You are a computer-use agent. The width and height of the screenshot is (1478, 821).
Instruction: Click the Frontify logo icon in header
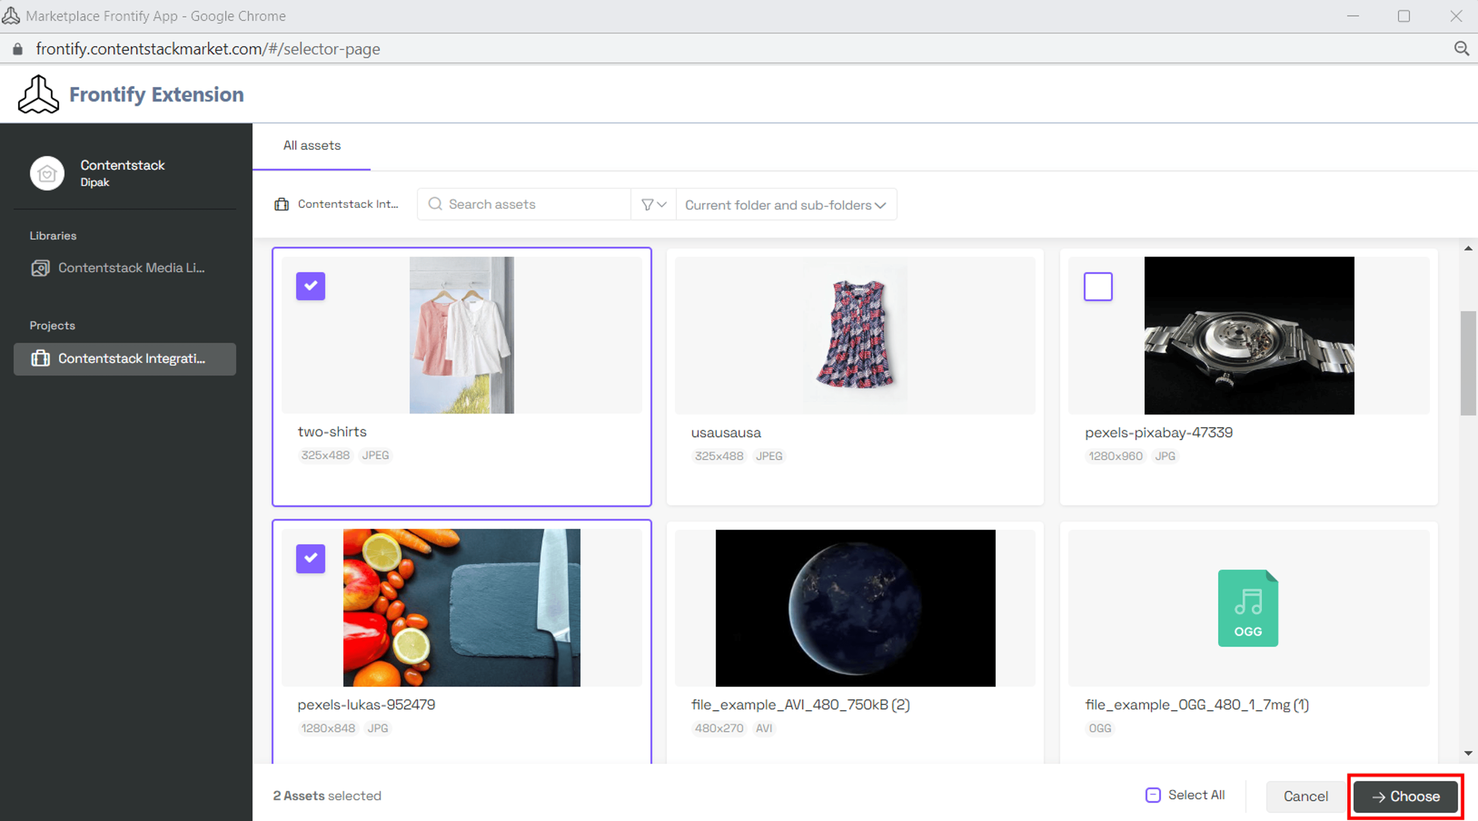(38, 94)
